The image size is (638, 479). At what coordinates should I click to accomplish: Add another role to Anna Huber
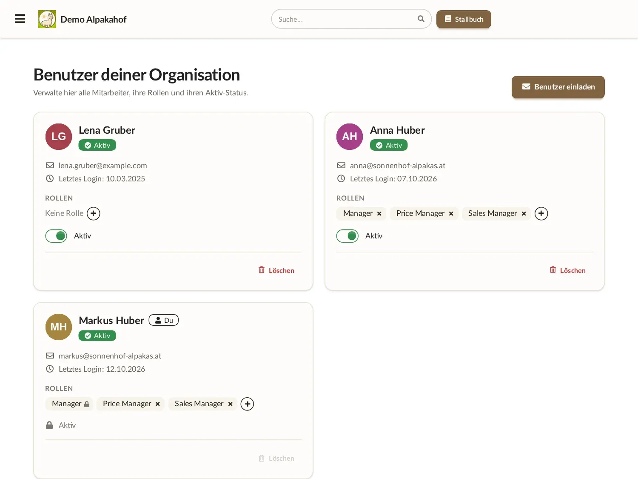click(541, 213)
